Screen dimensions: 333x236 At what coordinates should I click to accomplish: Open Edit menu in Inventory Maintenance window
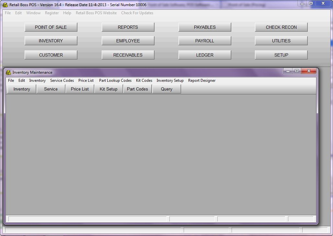(x=22, y=80)
